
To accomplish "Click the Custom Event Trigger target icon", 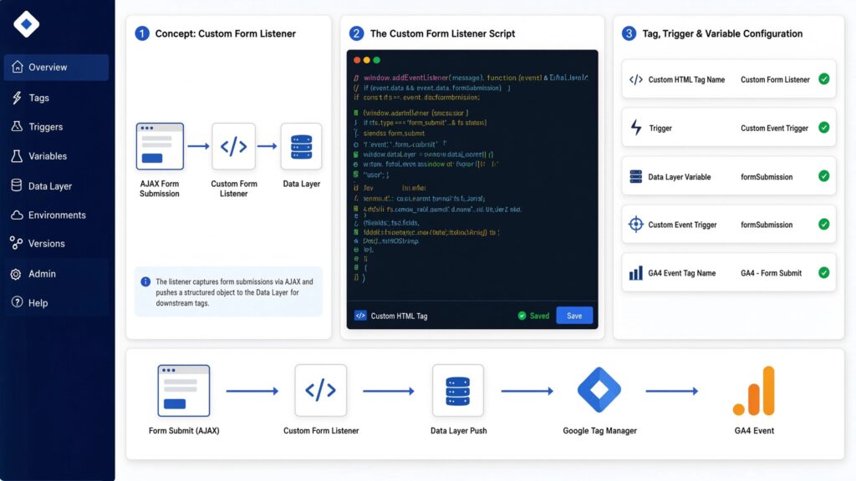I will click(636, 224).
